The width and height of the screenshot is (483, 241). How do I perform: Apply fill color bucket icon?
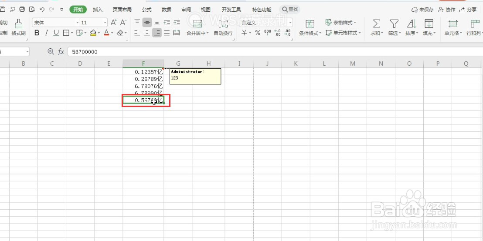[93, 33]
